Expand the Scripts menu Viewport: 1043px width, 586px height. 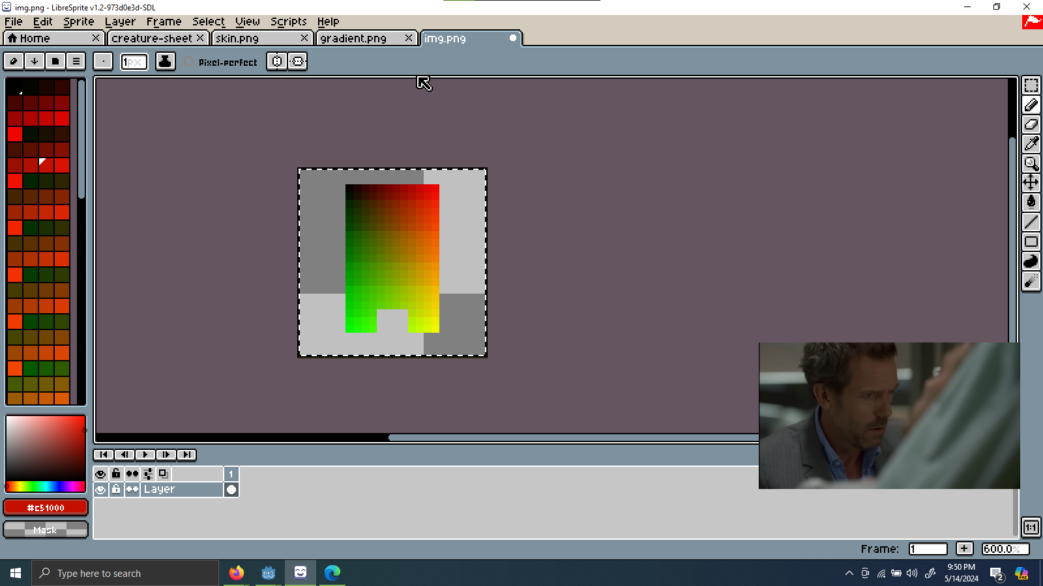tap(288, 21)
